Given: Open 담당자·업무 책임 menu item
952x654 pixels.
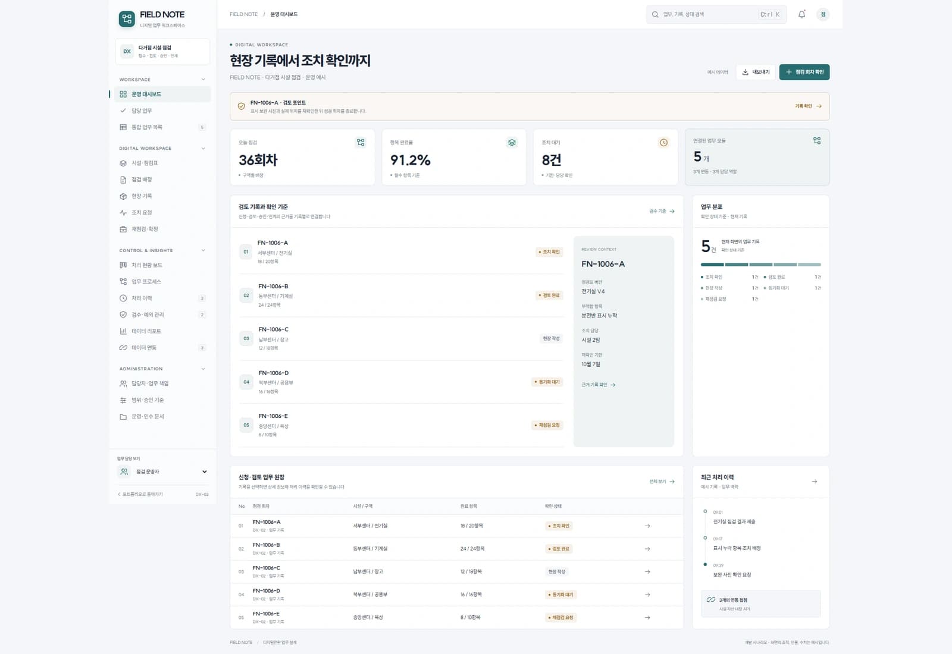Looking at the screenshot, I should [162, 383].
